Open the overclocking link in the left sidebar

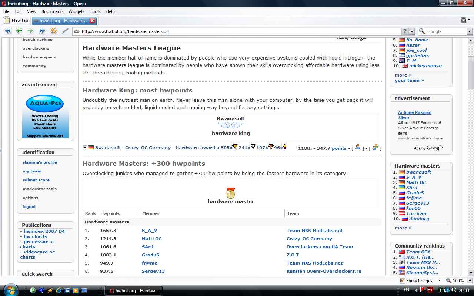click(x=36, y=48)
